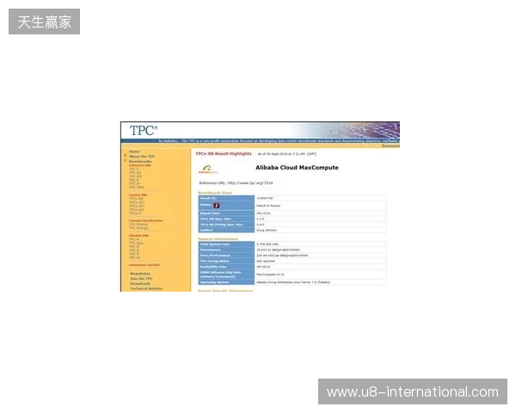Click the Doug Johnson auditor value

point(267,231)
